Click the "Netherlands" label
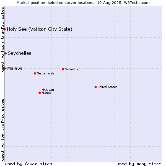Viewport: 166px width, 166px height. [x=46, y=73]
